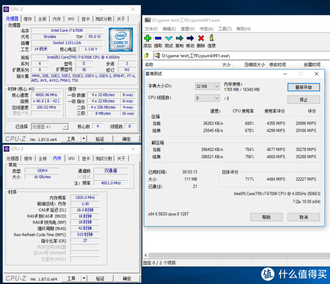Open the 文件(F) menu in 7-Zip

pos(151,29)
